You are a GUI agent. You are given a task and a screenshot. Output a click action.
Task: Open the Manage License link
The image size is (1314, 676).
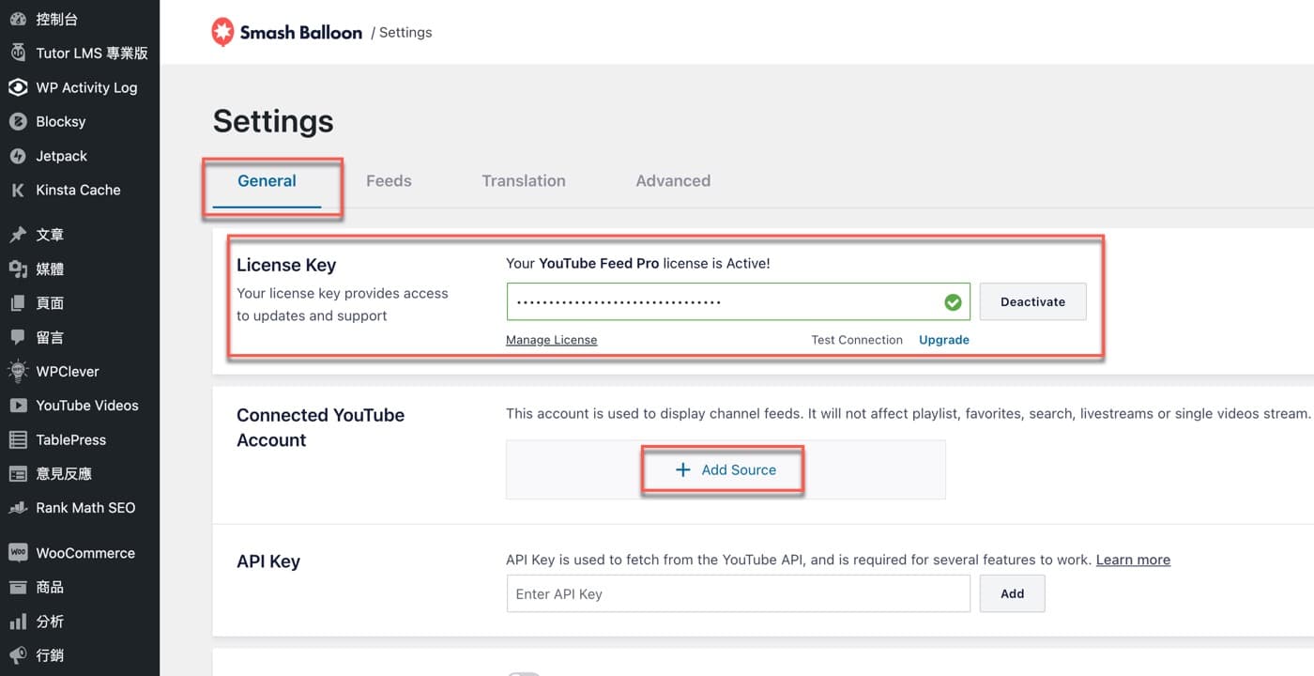(552, 340)
